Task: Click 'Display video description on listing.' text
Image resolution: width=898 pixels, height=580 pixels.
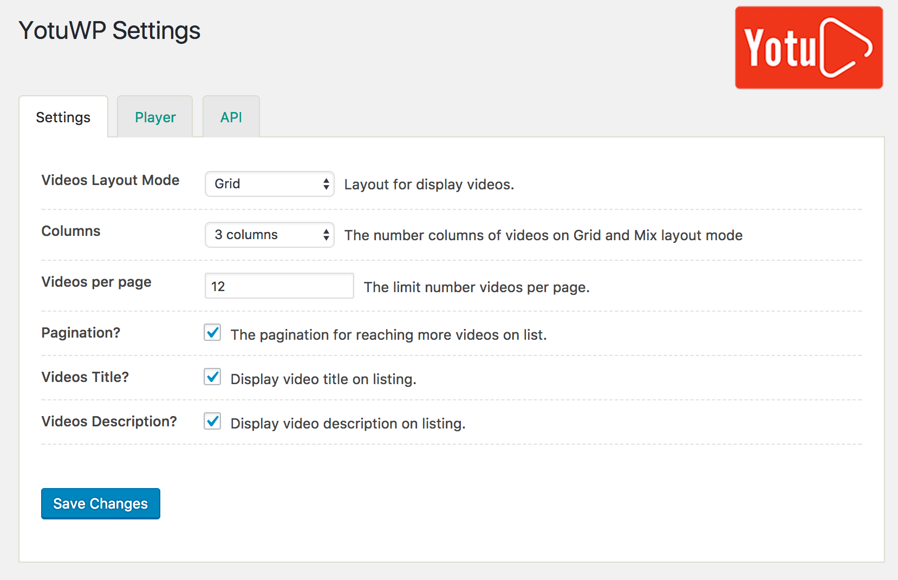Action: 348,424
